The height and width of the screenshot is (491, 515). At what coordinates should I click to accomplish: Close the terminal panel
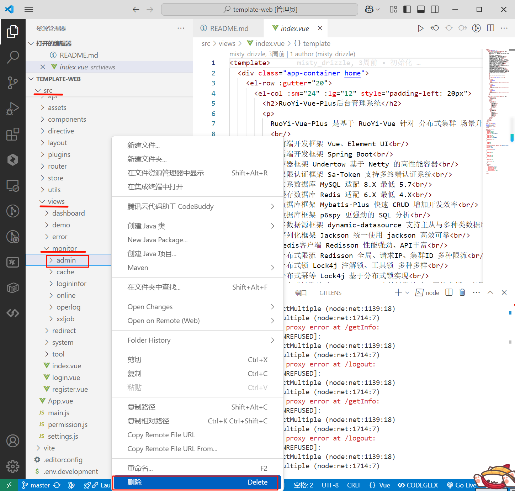[x=504, y=292]
